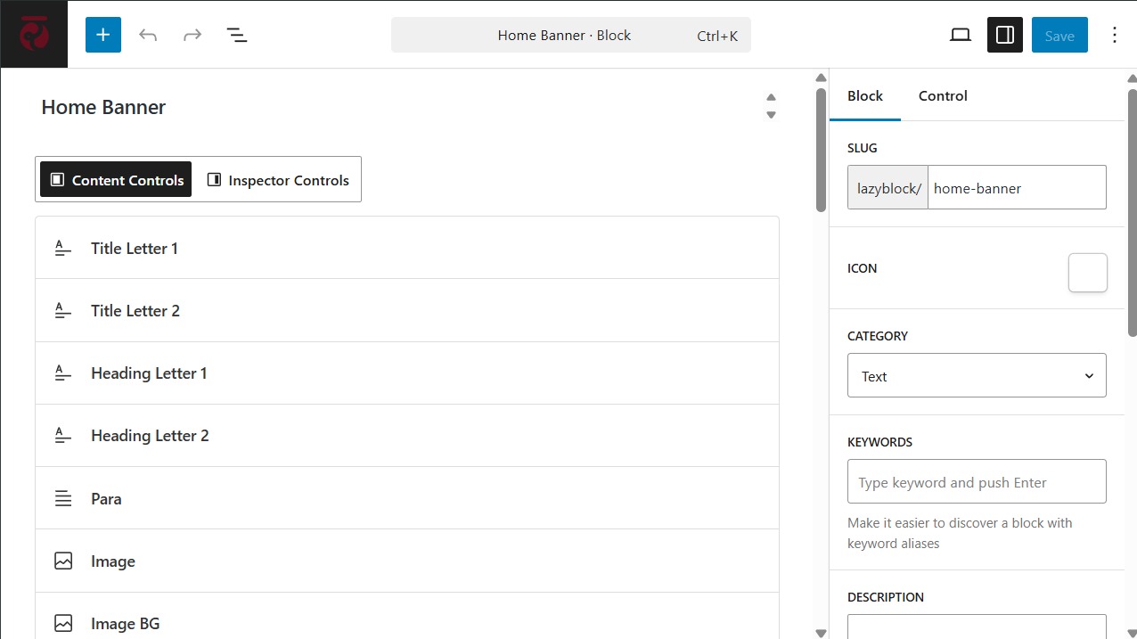Move Home Banner panel down arrow
This screenshot has height=639, width=1137.
[x=771, y=115]
